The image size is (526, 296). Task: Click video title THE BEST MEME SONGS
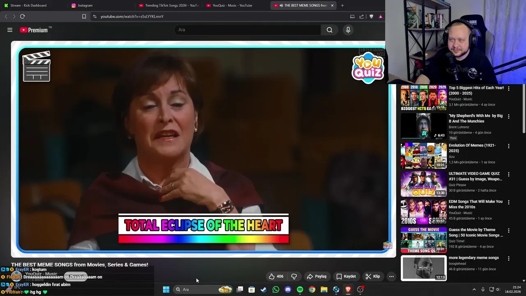pos(80,265)
